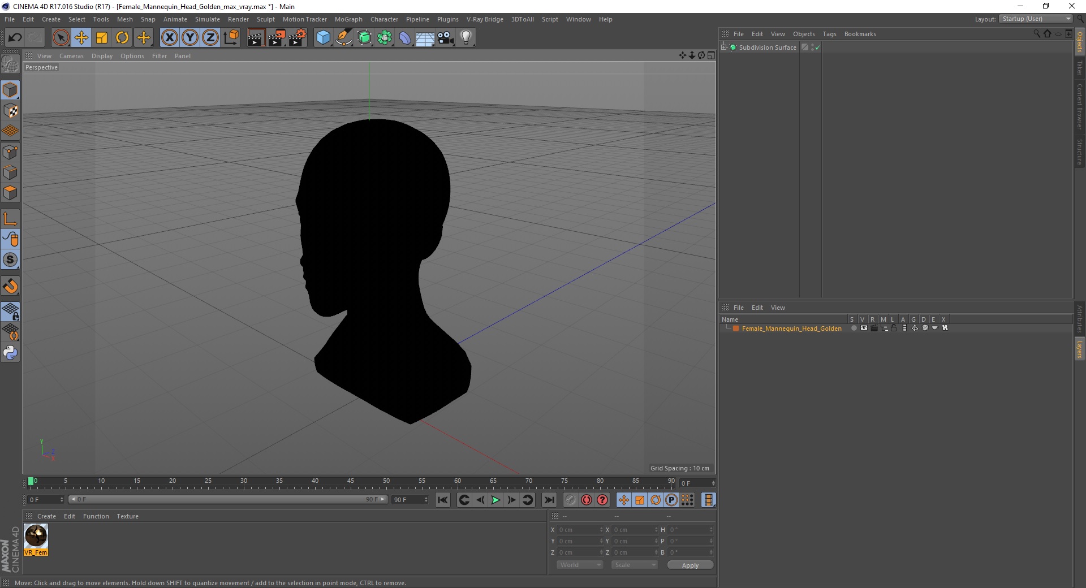Open the Render menu
The height and width of the screenshot is (588, 1086).
tap(238, 19)
